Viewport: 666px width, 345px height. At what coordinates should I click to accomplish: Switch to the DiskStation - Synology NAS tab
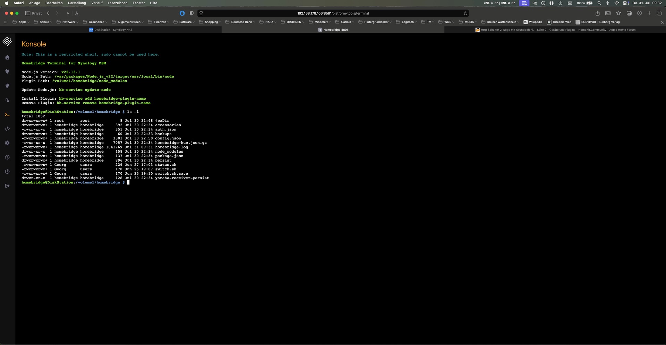(x=111, y=30)
